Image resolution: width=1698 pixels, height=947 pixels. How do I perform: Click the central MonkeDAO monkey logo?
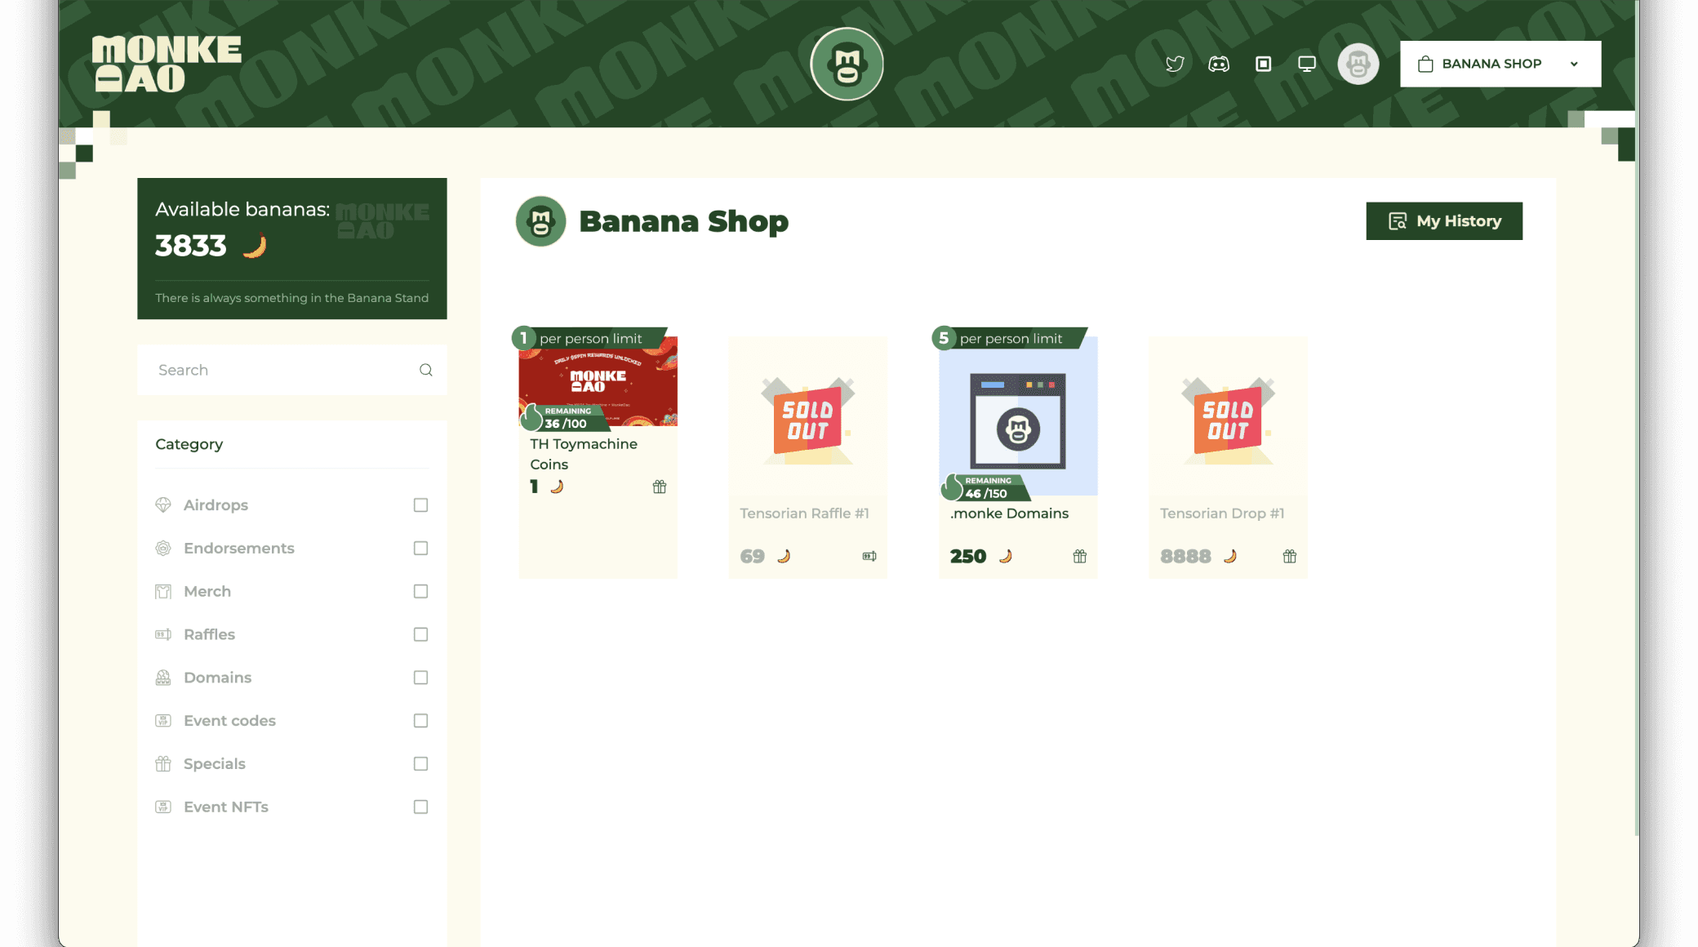(847, 64)
